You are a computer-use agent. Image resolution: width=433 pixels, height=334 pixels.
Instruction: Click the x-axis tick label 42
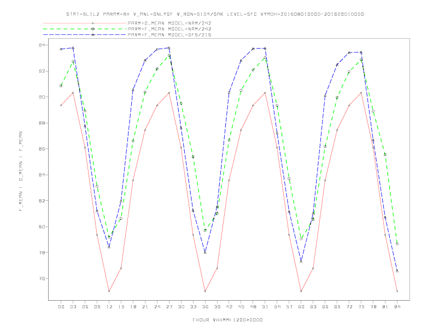click(229, 307)
